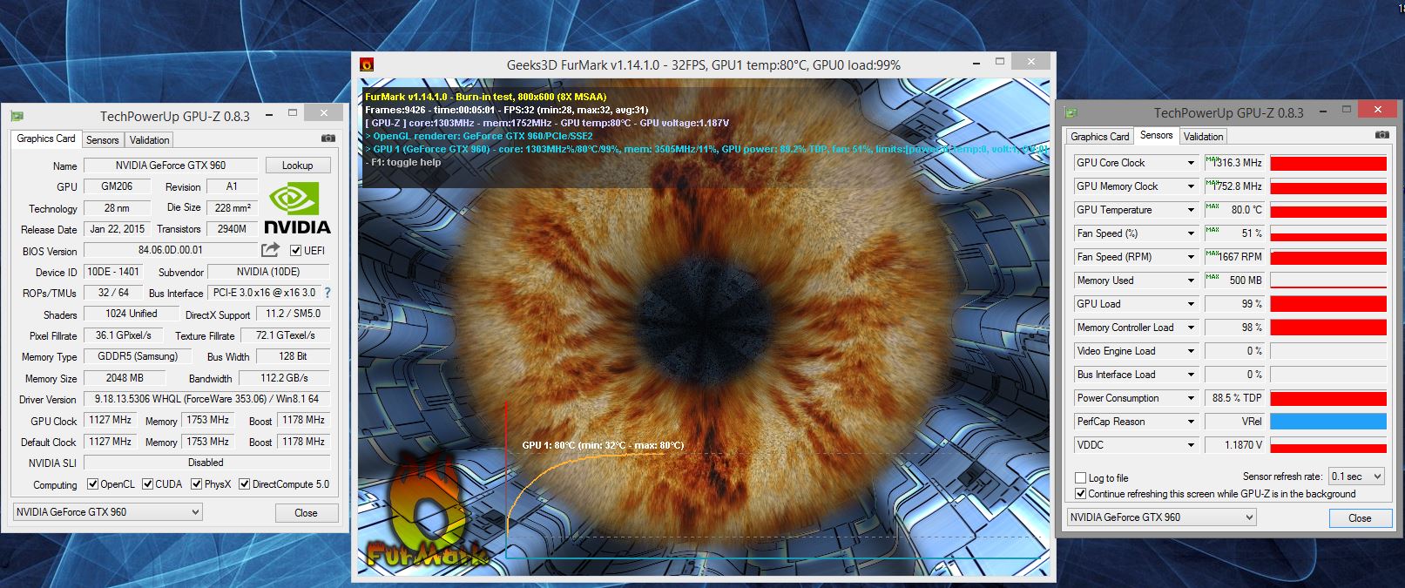Open the GPU Temperature sensor dropdown
This screenshot has width=1405, height=588.
click(x=1191, y=210)
